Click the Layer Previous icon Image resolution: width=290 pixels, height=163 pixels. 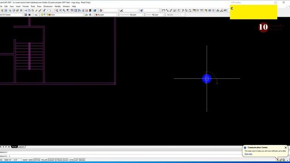90,15
